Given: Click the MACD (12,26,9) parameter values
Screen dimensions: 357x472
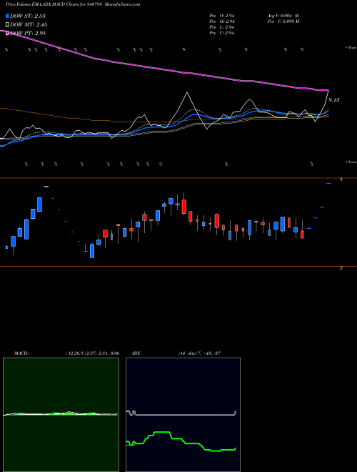Looking at the screenshot, I should [92, 353].
